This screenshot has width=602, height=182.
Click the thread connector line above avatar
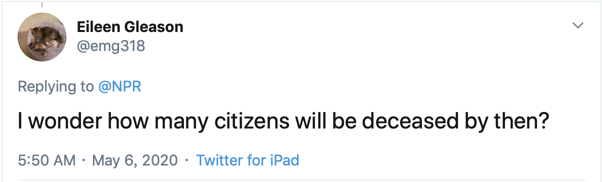pos(42,3)
